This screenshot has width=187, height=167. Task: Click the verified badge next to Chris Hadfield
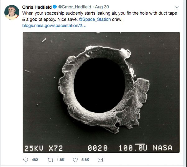[55, 7]
